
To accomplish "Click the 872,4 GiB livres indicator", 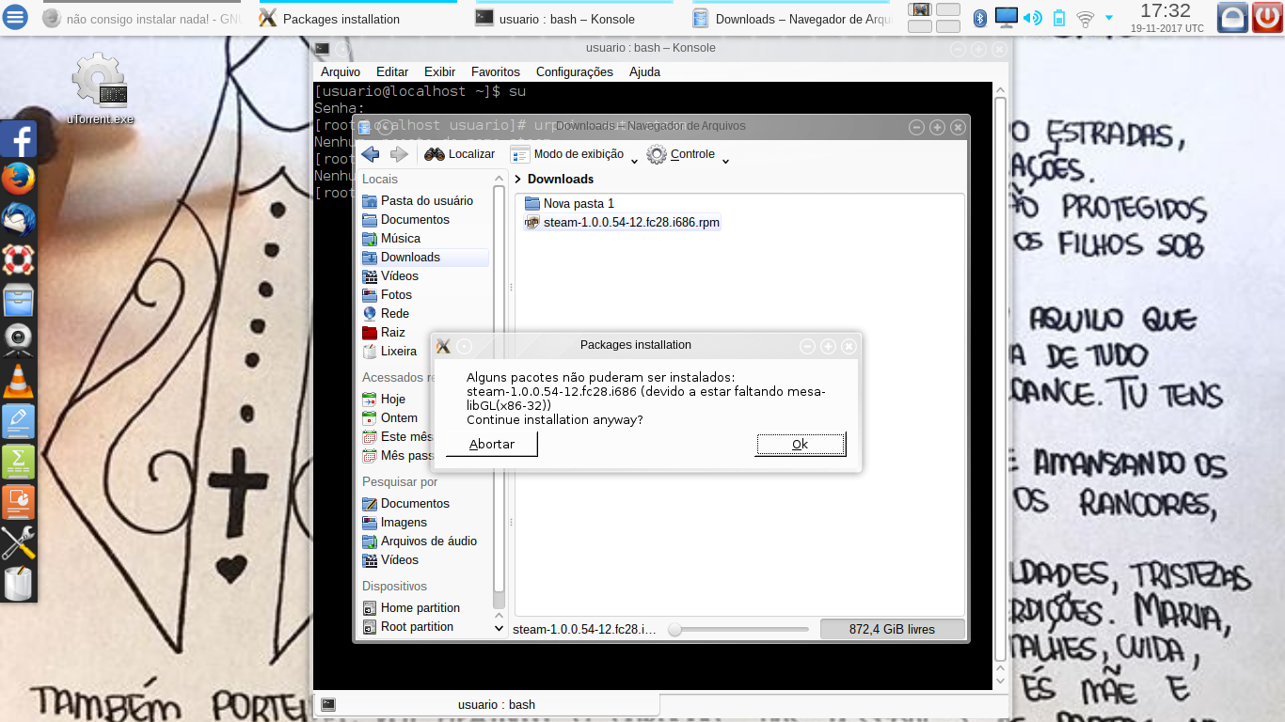I will (x=892, y=629).
